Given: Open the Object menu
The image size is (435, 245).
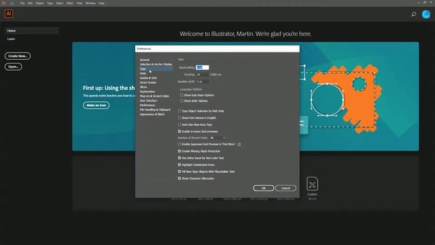Looking at the screenshot, I should coord(39,3).
